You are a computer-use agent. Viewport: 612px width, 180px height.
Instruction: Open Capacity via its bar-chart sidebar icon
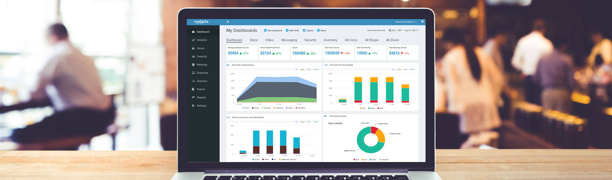point(193,56)
